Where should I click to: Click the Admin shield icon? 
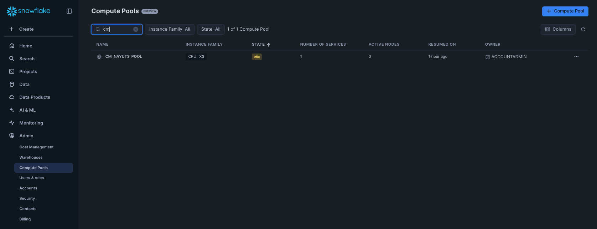coord(12,136)
